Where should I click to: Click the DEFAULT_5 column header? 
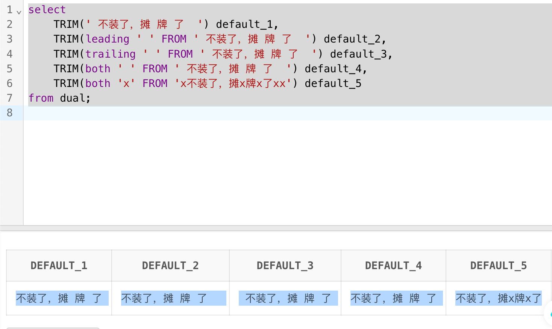pyautogui.click(x=499, y=266)
